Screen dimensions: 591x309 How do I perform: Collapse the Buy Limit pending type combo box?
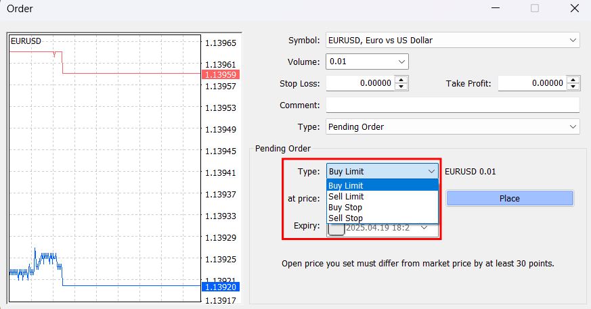(432, 172)
